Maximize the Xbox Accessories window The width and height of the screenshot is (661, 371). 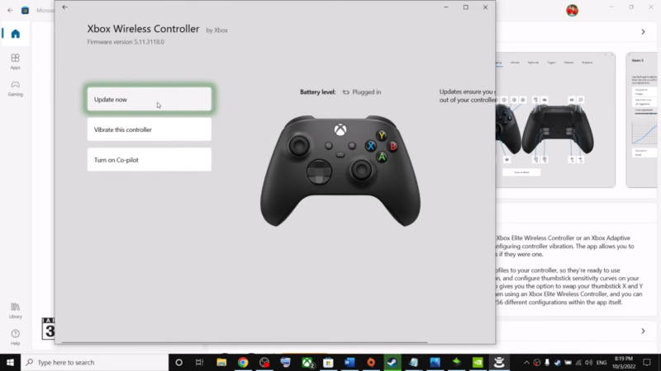(466, 7)
